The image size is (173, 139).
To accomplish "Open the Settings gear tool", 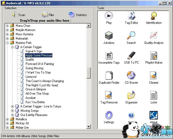I will click(x=109, y=117).
